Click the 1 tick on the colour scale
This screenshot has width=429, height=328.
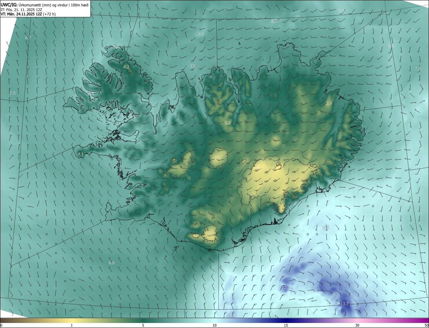[72, 325]
